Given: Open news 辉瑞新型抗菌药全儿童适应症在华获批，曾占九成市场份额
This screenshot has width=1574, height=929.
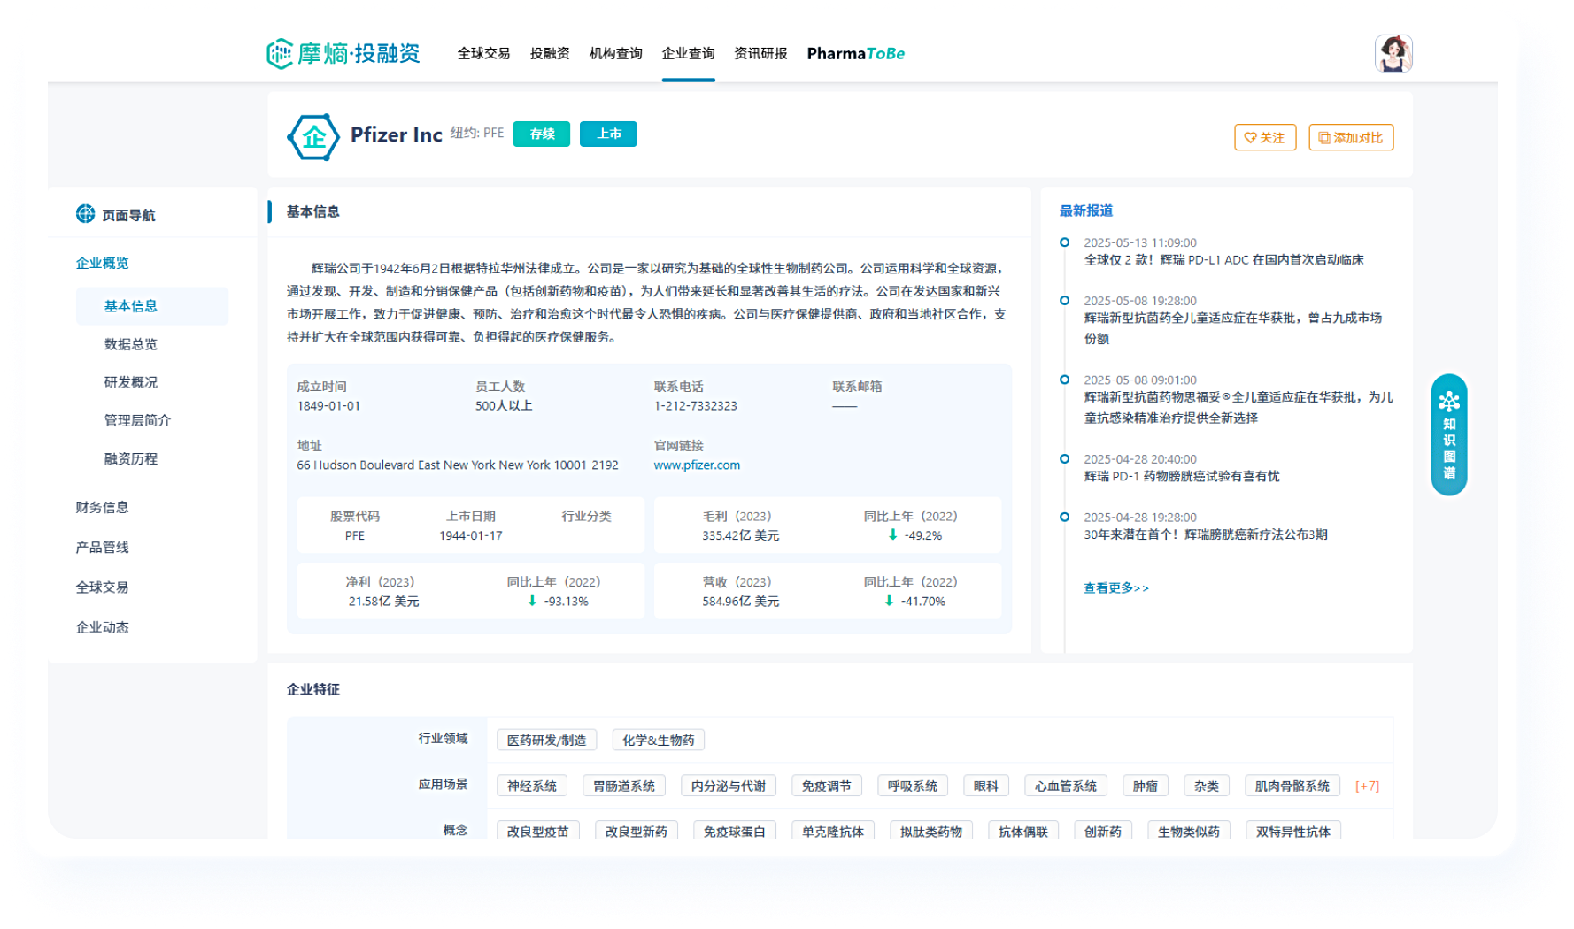Looking at the screenshot, I should point(1232,328).
